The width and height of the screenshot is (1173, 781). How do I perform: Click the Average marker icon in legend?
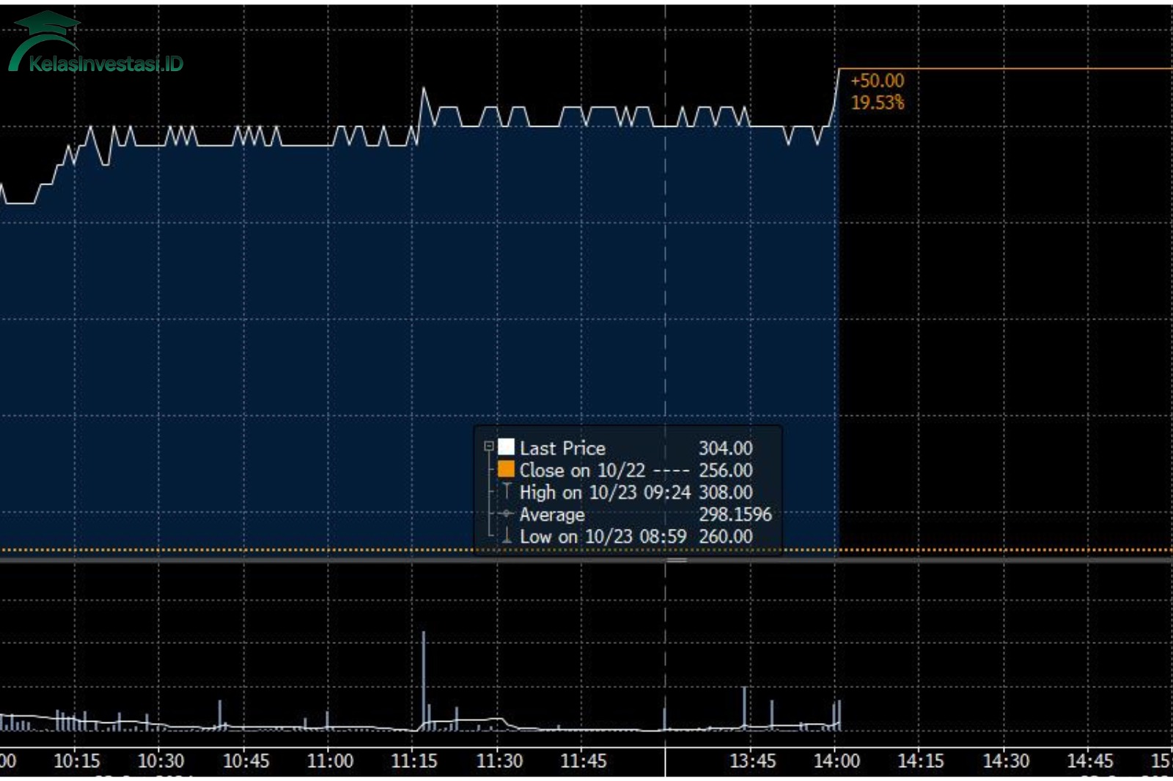[x=507, y=514]
